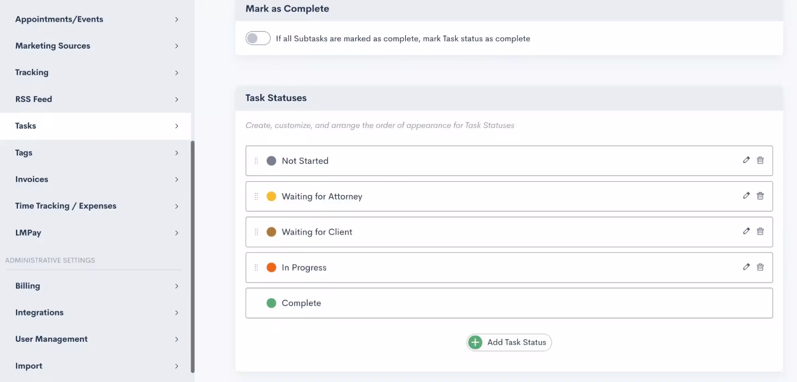Expand the Billing section arrow

click(177, 286)
